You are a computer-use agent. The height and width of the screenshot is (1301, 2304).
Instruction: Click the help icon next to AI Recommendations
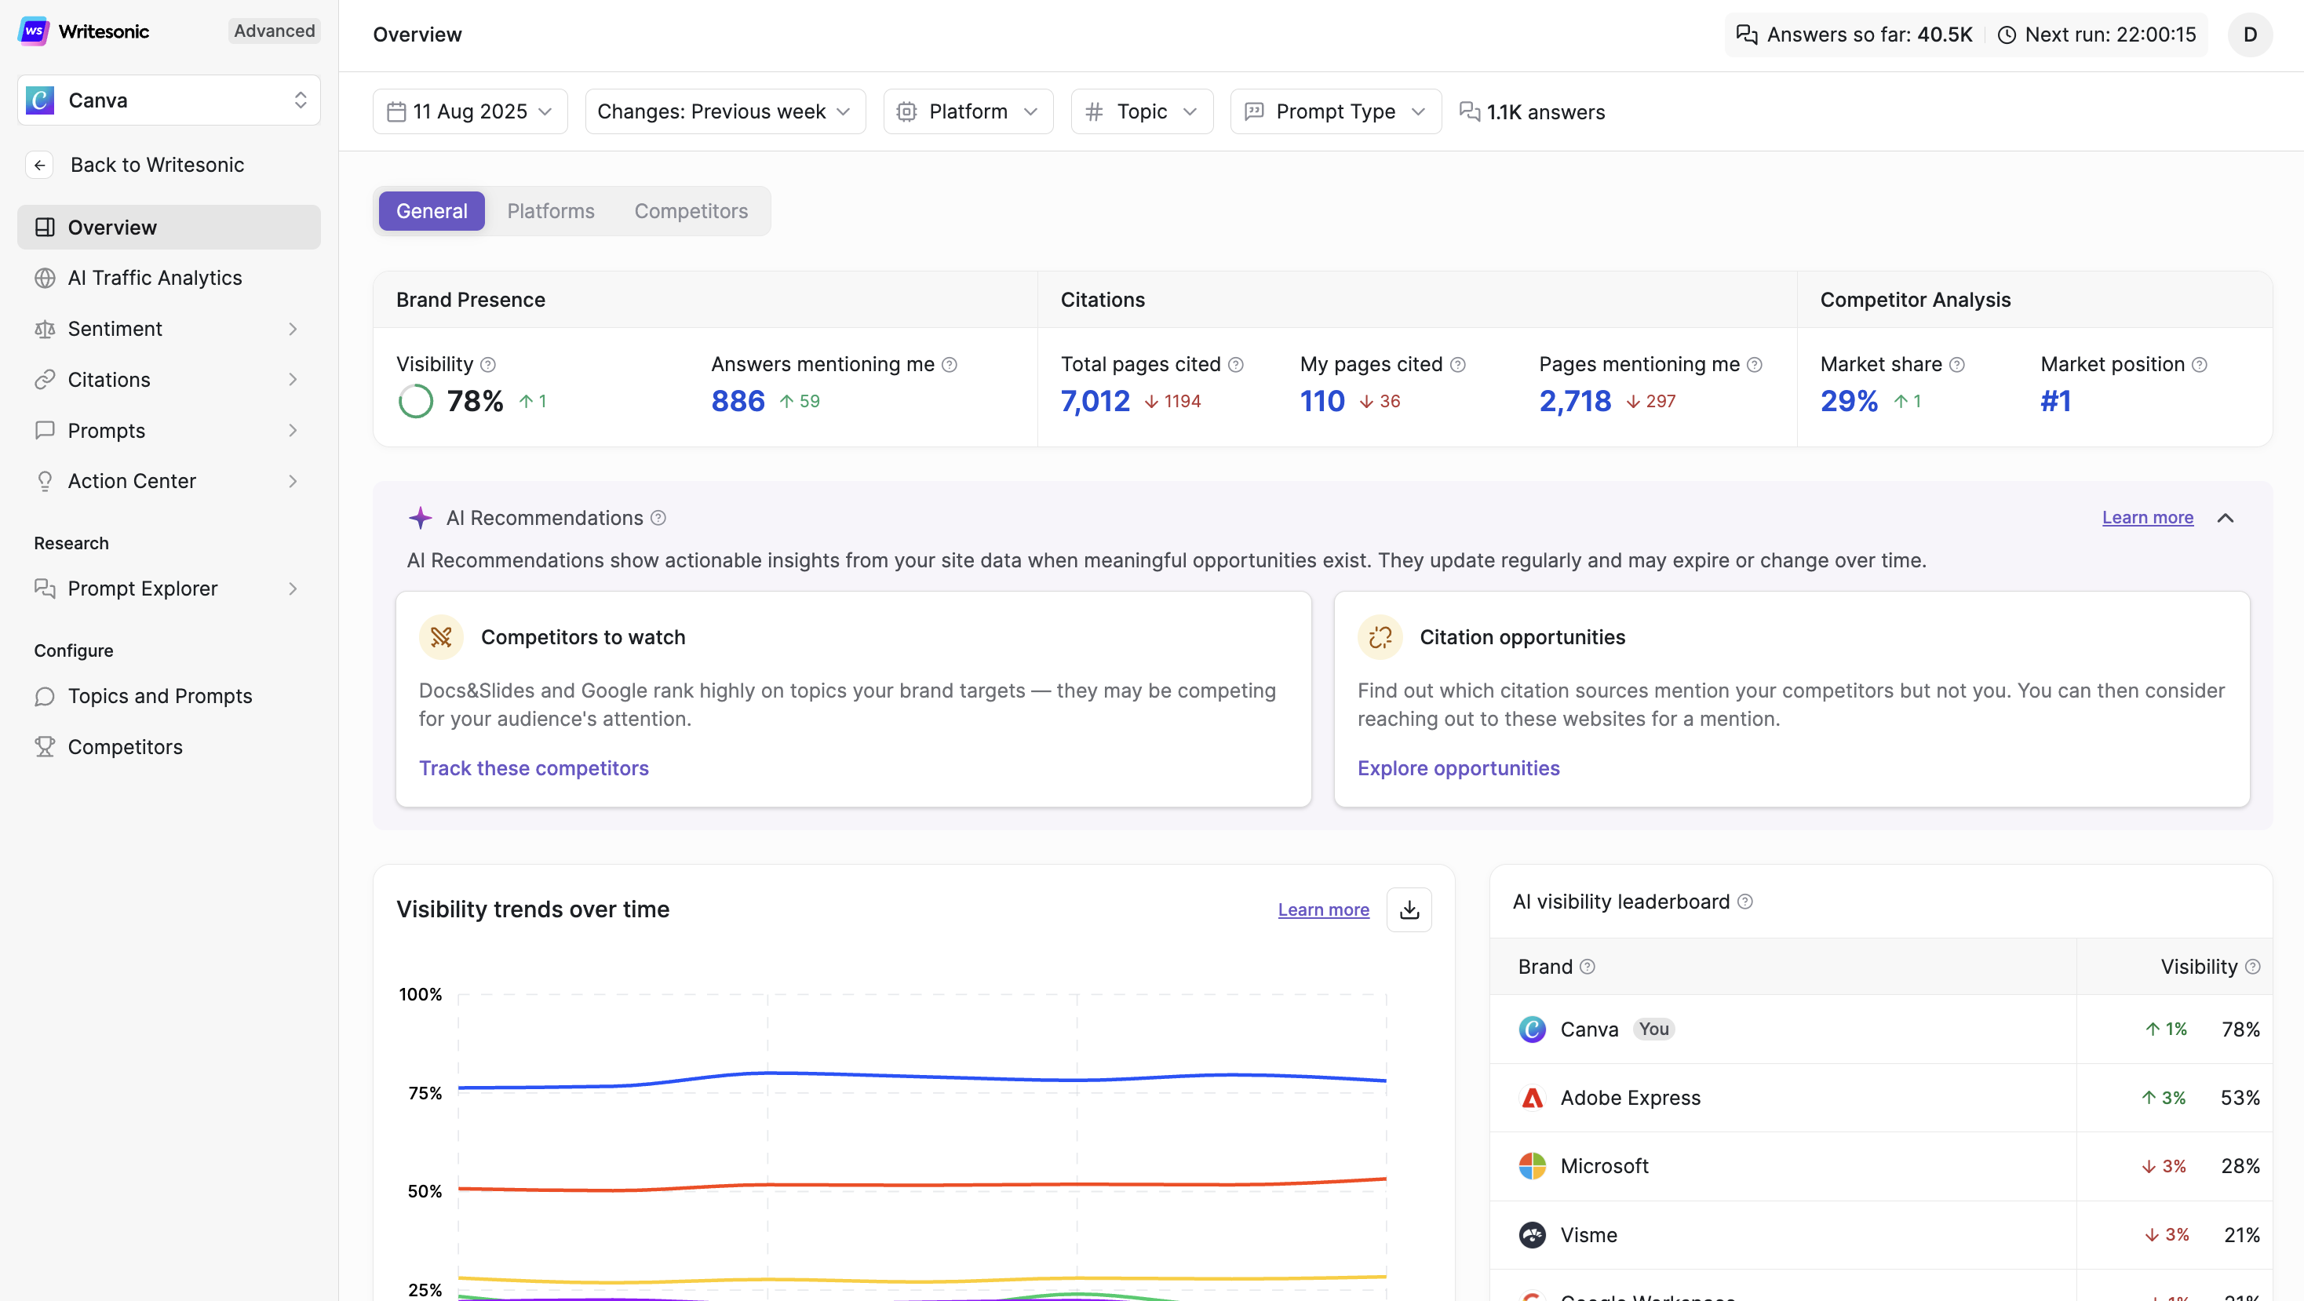pyautogui.click(x=658, y=518)
